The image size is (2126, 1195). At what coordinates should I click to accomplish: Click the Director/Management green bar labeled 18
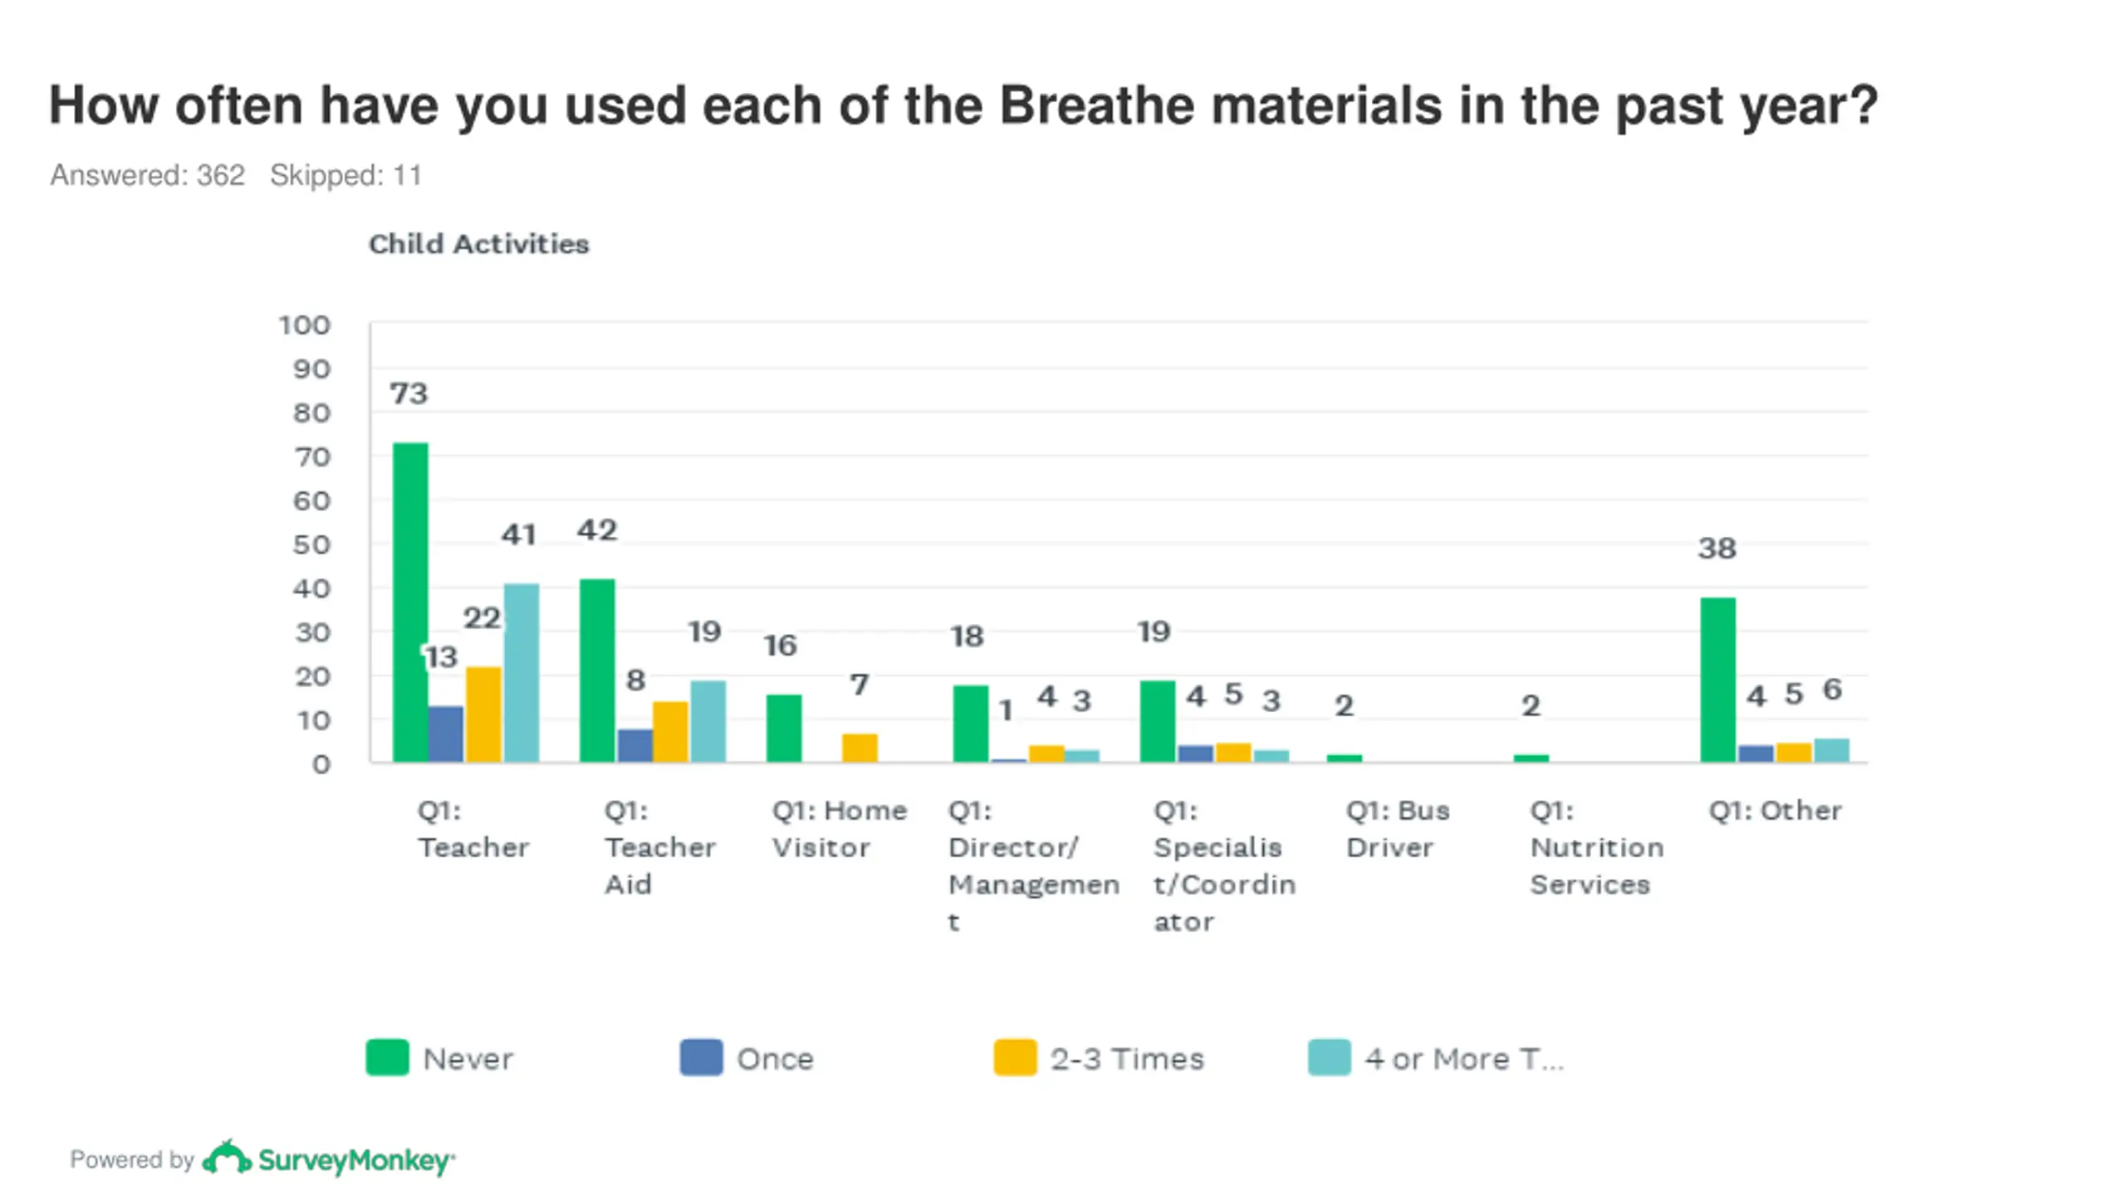coord(971,723)
